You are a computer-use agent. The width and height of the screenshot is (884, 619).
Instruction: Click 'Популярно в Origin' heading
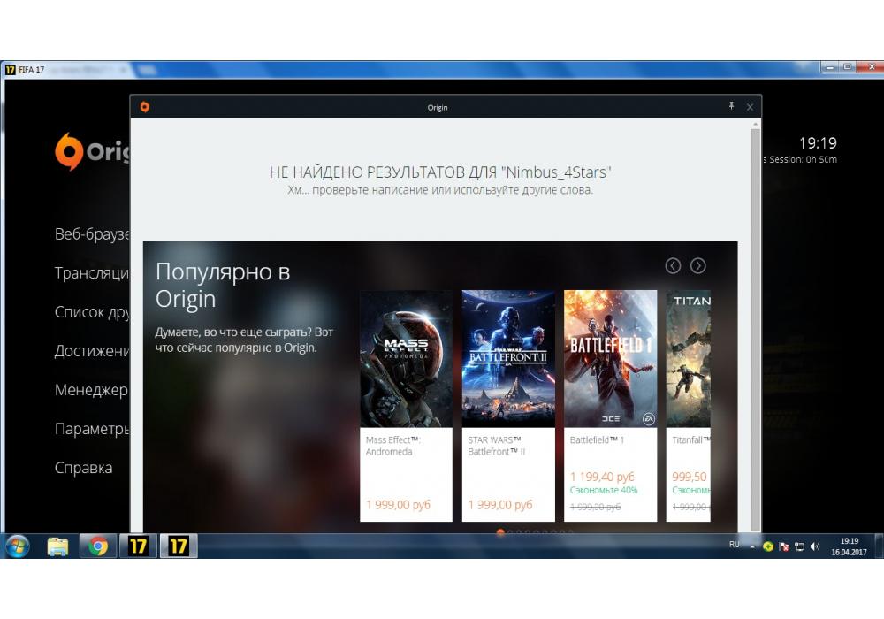(x=223, y=285)
